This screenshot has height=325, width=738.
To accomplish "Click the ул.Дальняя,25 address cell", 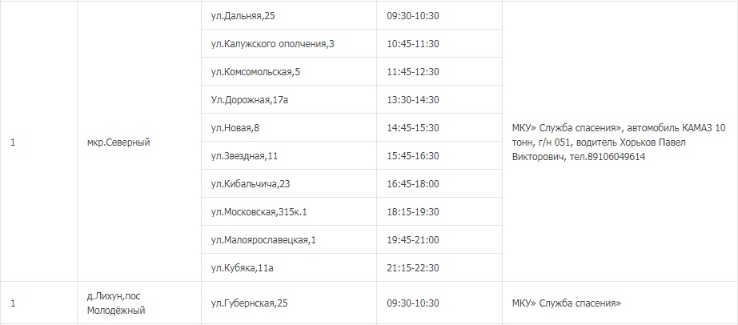I will (x=246, y=15).
